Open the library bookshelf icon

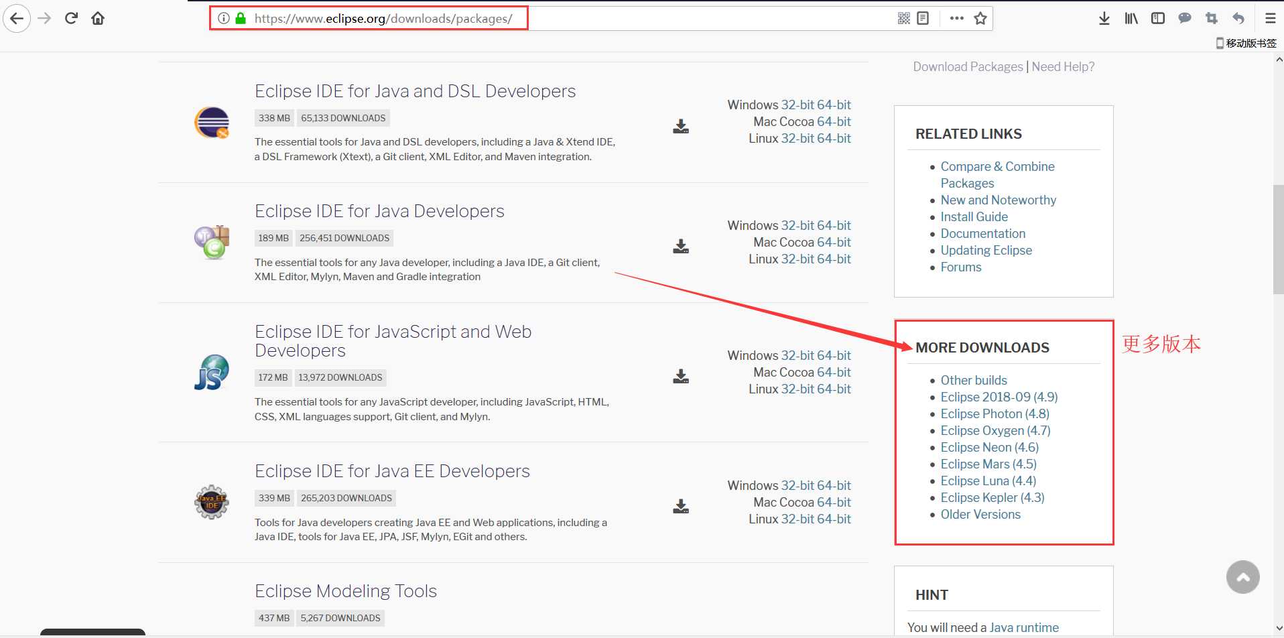pos(1131,18)
